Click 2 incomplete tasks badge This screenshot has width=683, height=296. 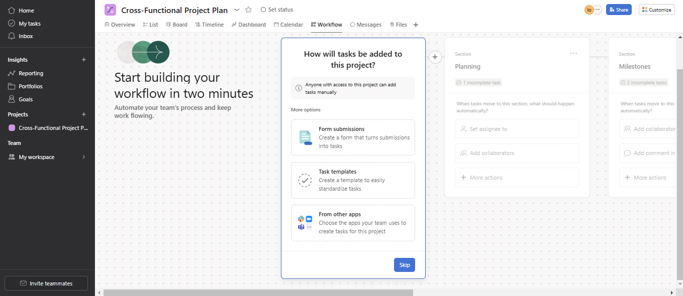point(644,82)
